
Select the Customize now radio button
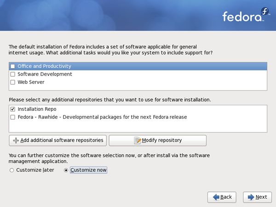[x=66, y=170]
